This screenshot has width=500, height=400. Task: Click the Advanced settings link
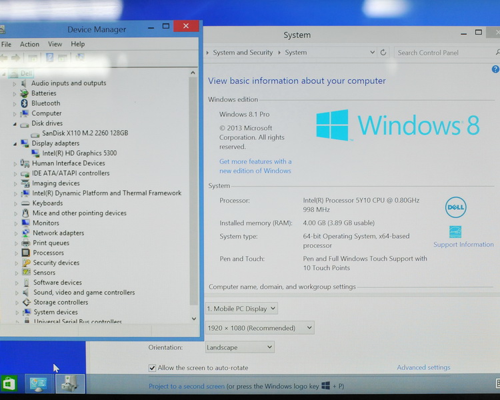[x=423, y=367]
